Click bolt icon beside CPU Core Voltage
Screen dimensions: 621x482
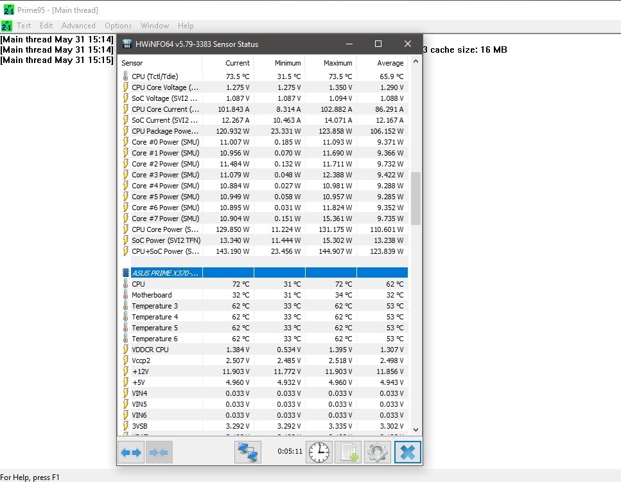[x=125, y=87]
